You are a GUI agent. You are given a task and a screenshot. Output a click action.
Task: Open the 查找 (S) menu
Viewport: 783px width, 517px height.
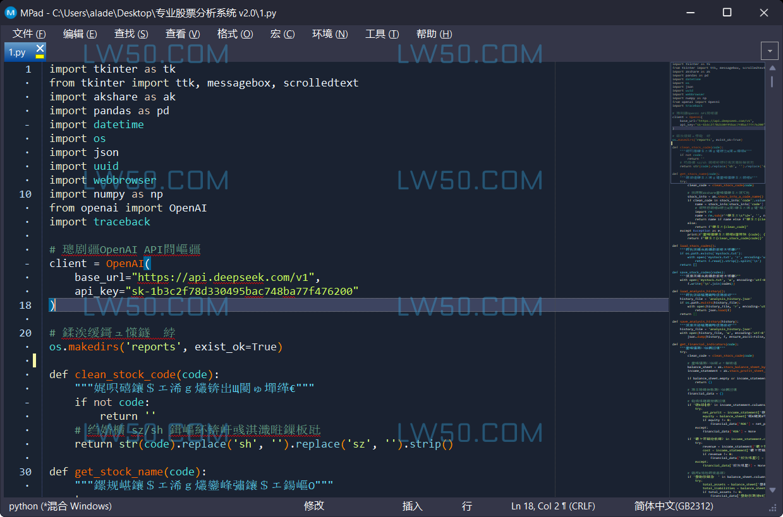tap(131, 34)
